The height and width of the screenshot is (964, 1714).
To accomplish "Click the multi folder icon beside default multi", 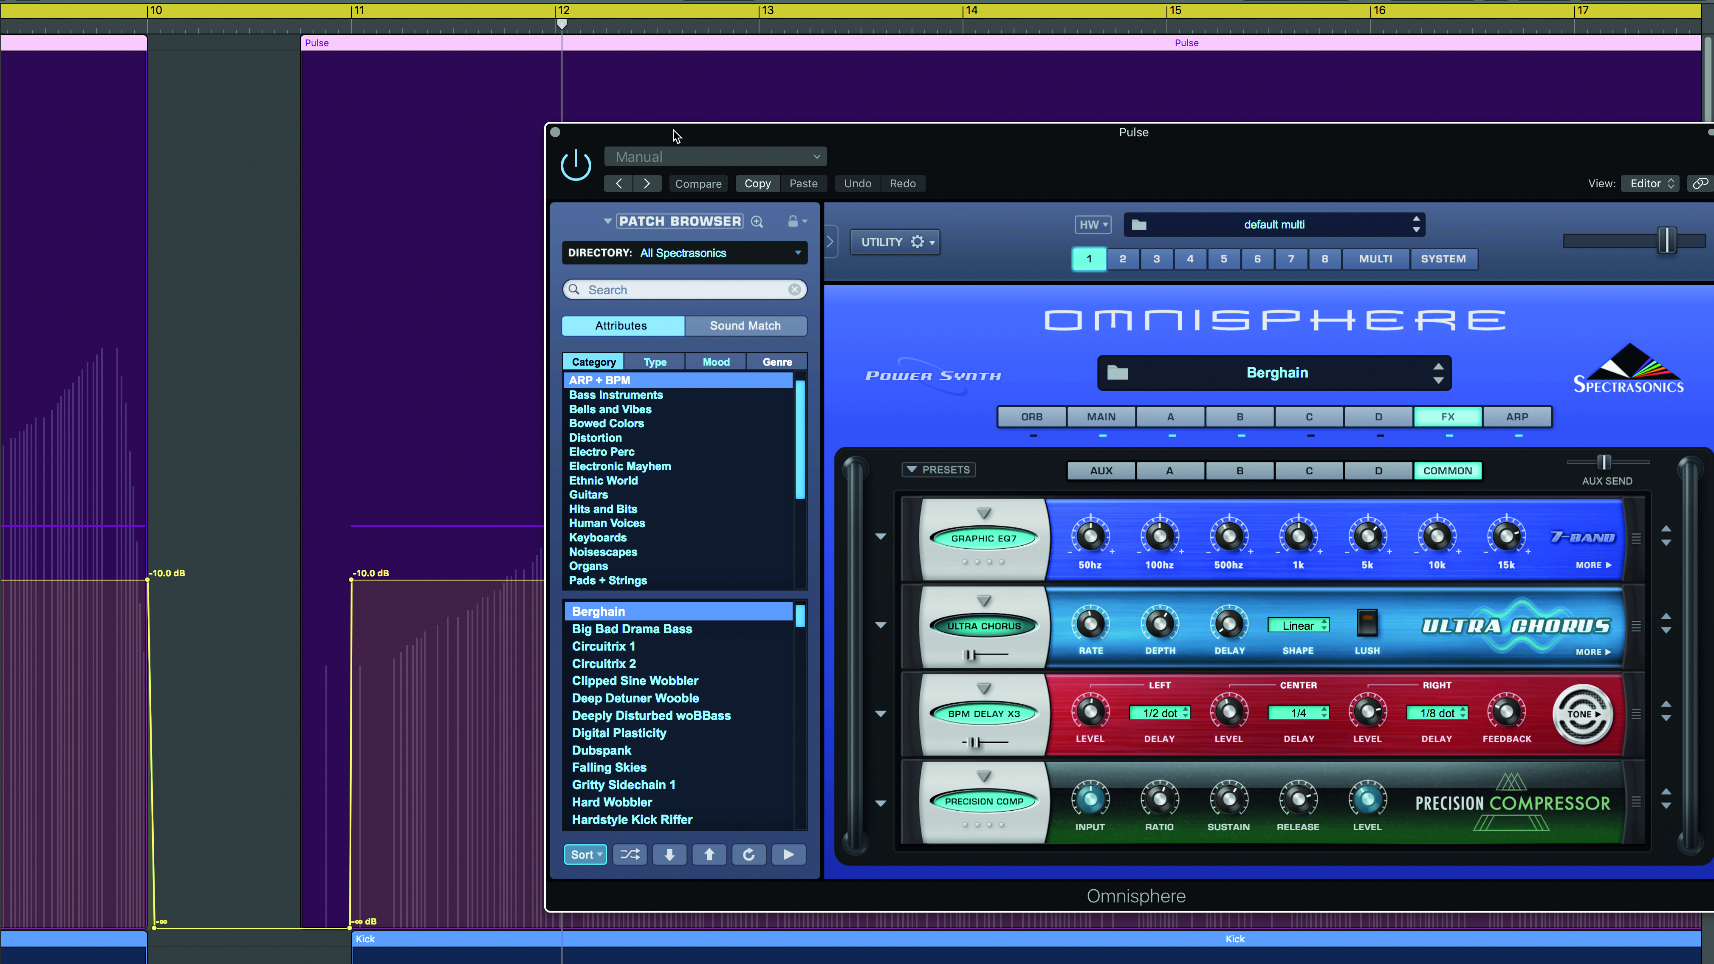I will pyautogui.click(x=1139, y=225).
